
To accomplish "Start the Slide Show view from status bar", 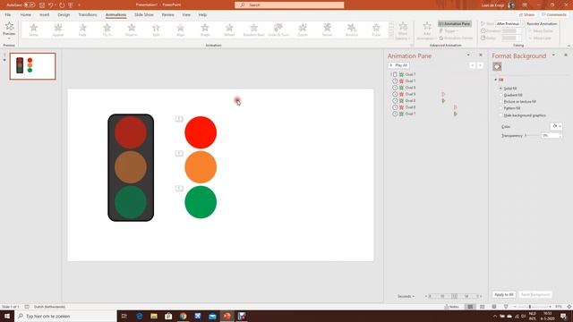I will coord(506,307).
